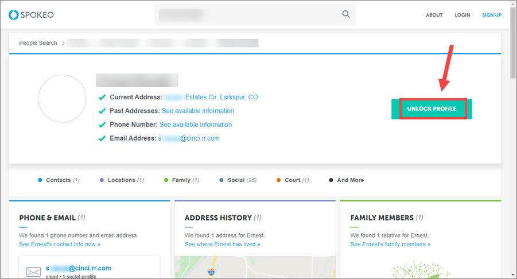
Task: Click the UNLOCK PROFILE button
Action: point(432,109)
